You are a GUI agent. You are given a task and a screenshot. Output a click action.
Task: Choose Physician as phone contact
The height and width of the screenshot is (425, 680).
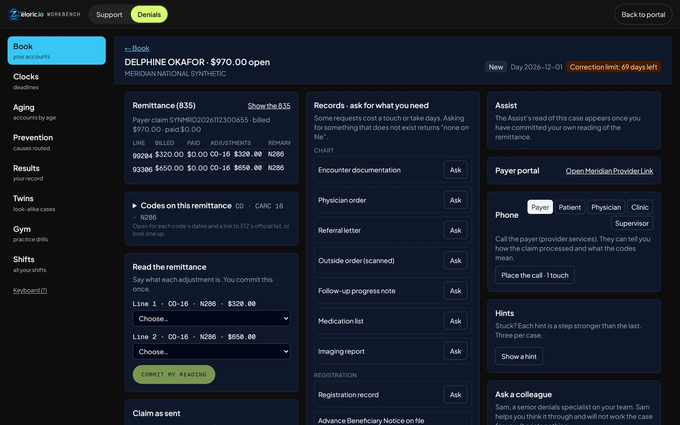pos(606,207)
